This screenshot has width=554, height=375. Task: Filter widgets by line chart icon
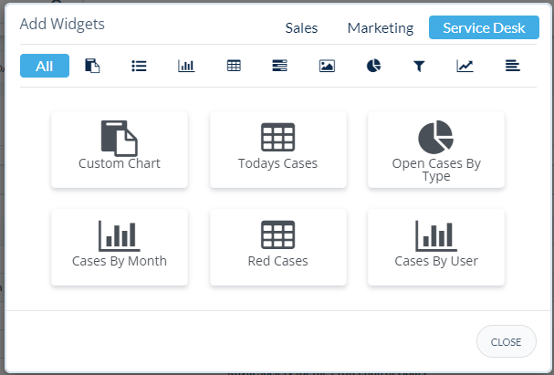[465, 66]
